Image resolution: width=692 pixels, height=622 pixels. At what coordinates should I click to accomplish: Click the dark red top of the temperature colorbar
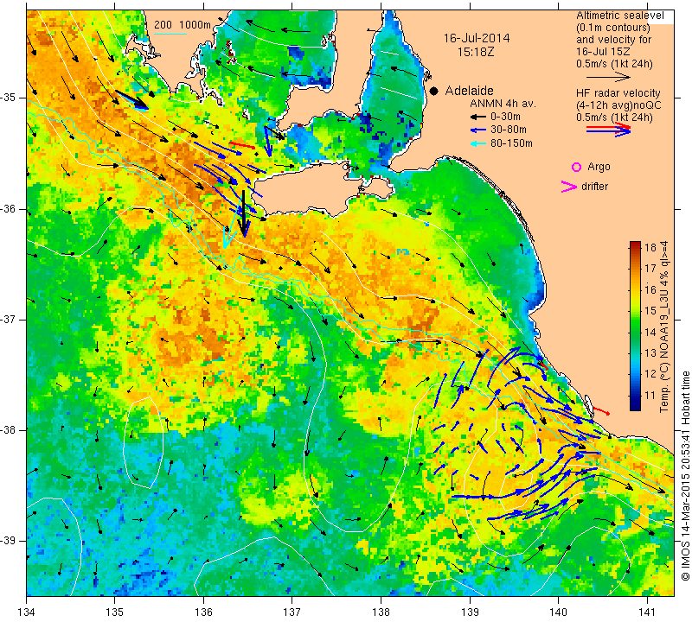[x=635, y=244]
